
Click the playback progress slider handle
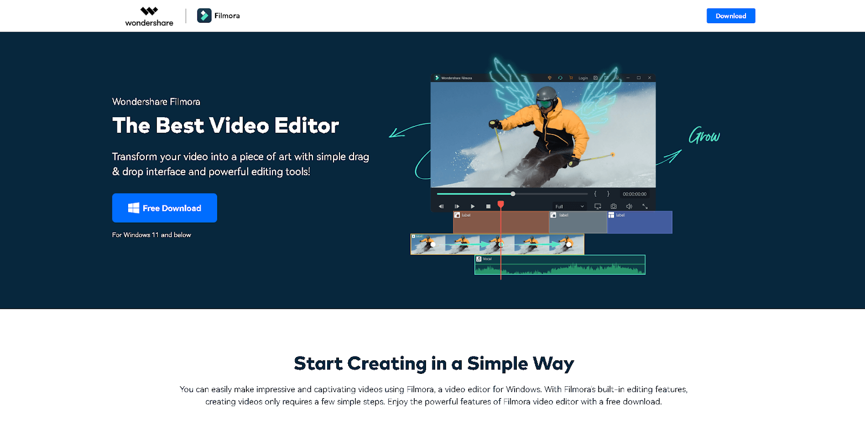tap(513, 194)
